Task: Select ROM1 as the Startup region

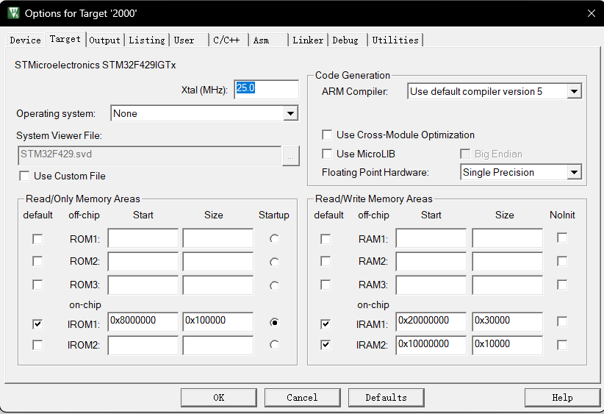Action: pyautogui.click(x=274, y=239)
